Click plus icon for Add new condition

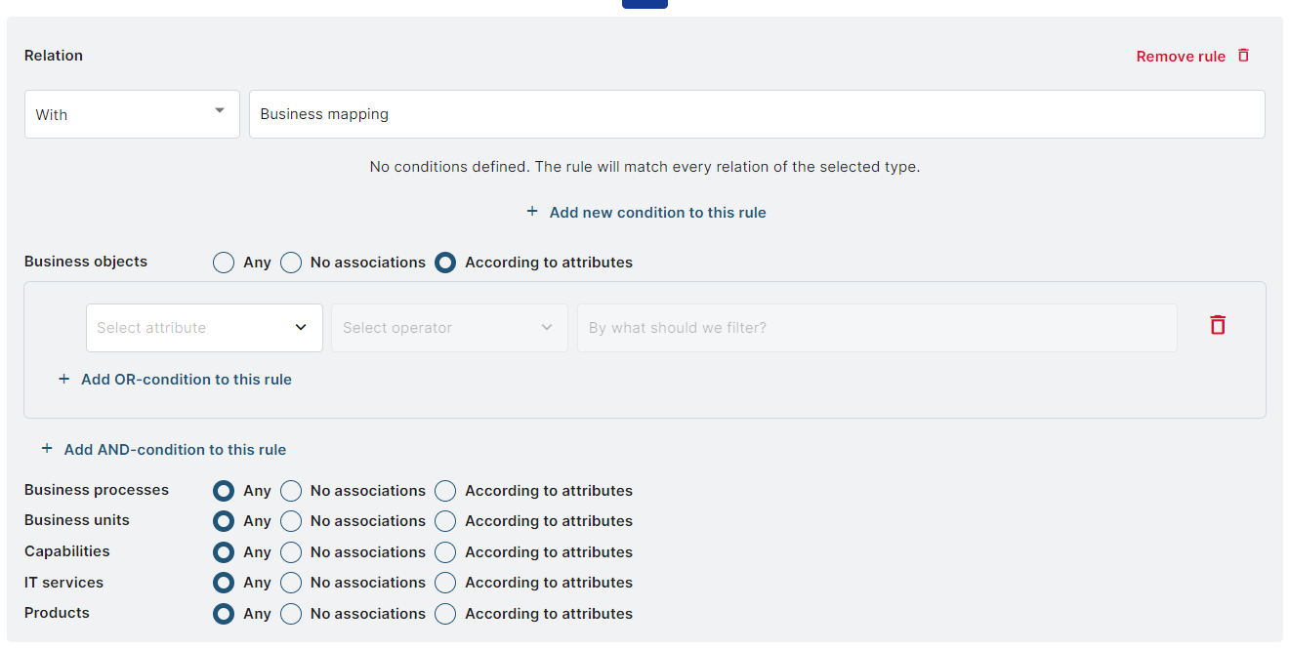[532, 212]
